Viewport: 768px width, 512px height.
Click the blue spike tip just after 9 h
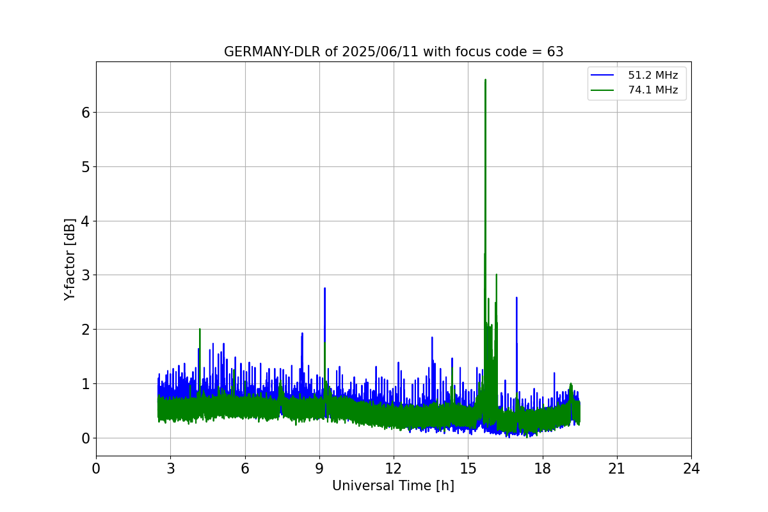[324, 289]
